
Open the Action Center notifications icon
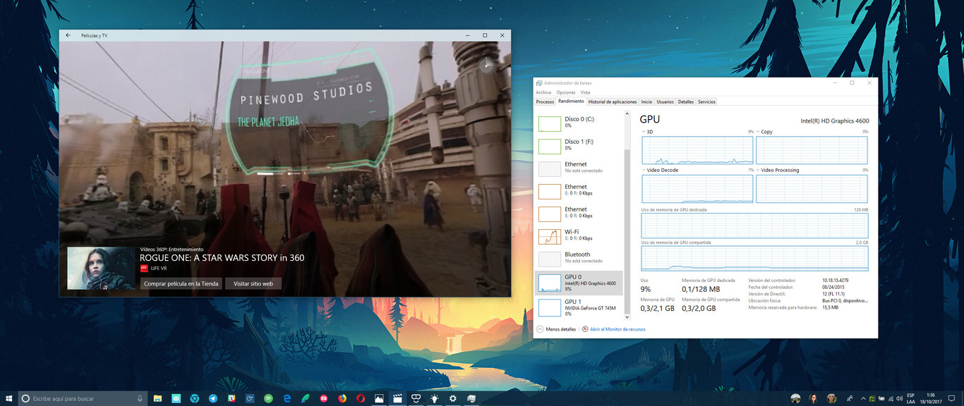[953, 398]
